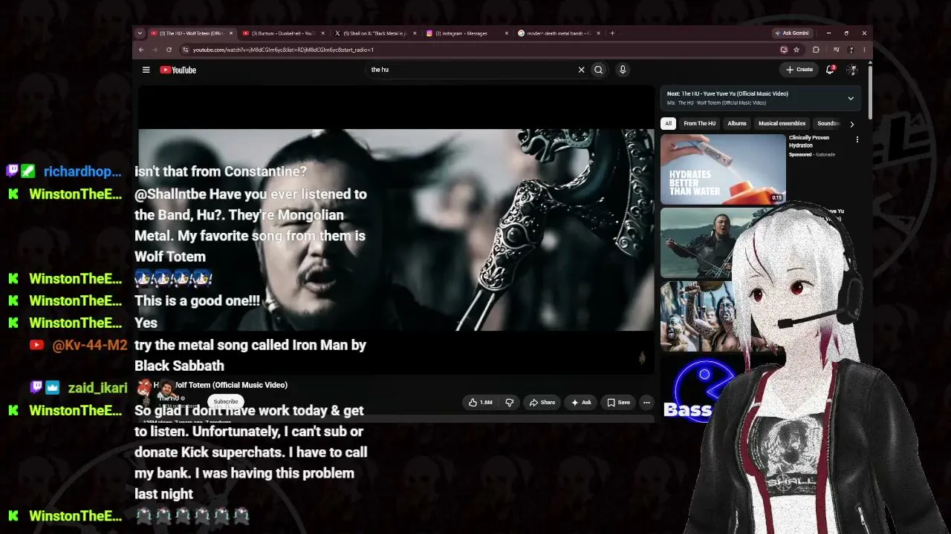
Task: Bookmark this page with the star icon
Action: 796,50
